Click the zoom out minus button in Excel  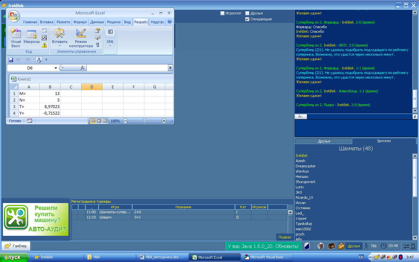[x=125, y=121]
